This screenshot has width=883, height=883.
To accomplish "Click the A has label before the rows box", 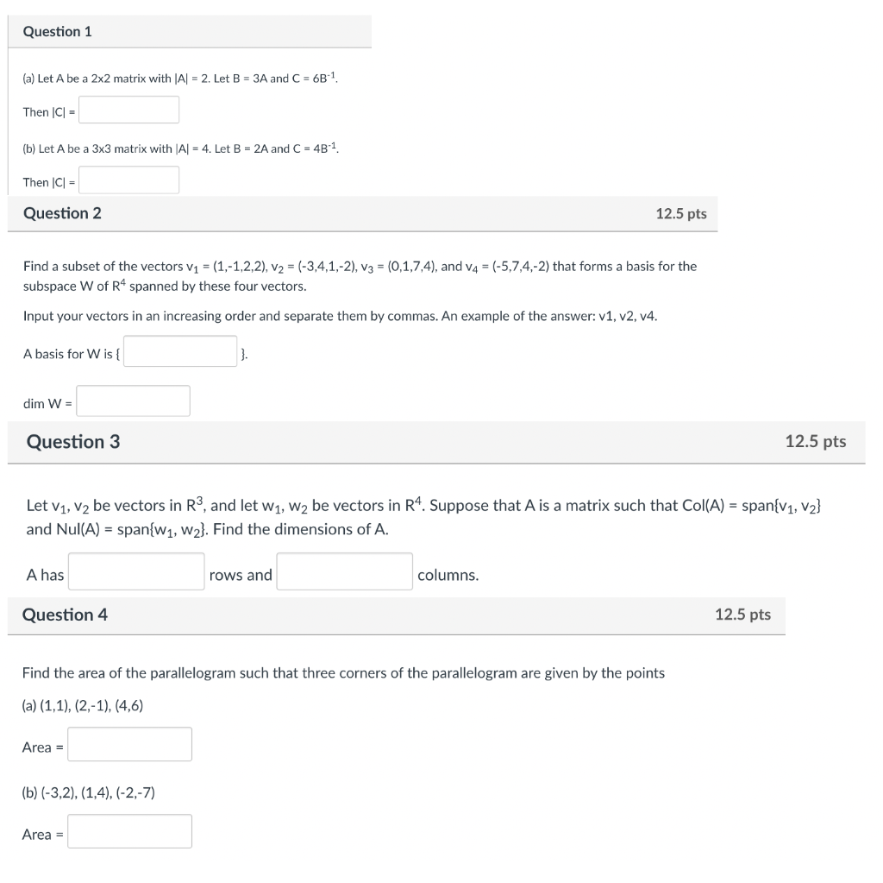I will 44,574.
